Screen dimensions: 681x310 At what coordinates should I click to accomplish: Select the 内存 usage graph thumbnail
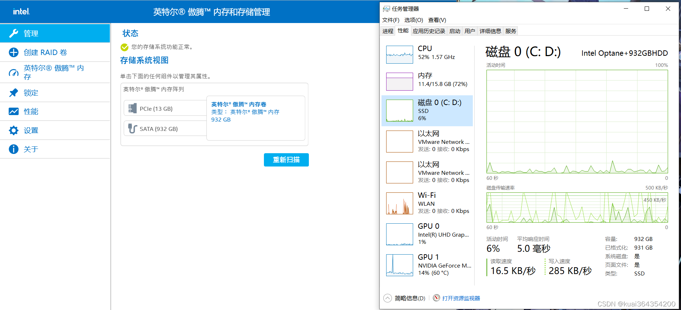click(399, 82)
